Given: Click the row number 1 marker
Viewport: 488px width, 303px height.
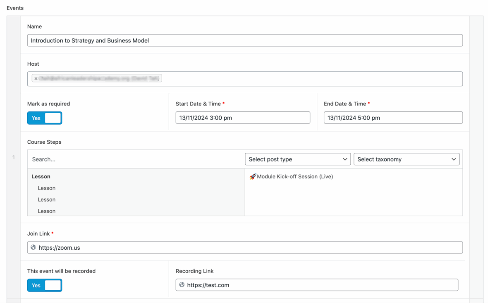Looking at the screenshot, I should pos(13,157).
